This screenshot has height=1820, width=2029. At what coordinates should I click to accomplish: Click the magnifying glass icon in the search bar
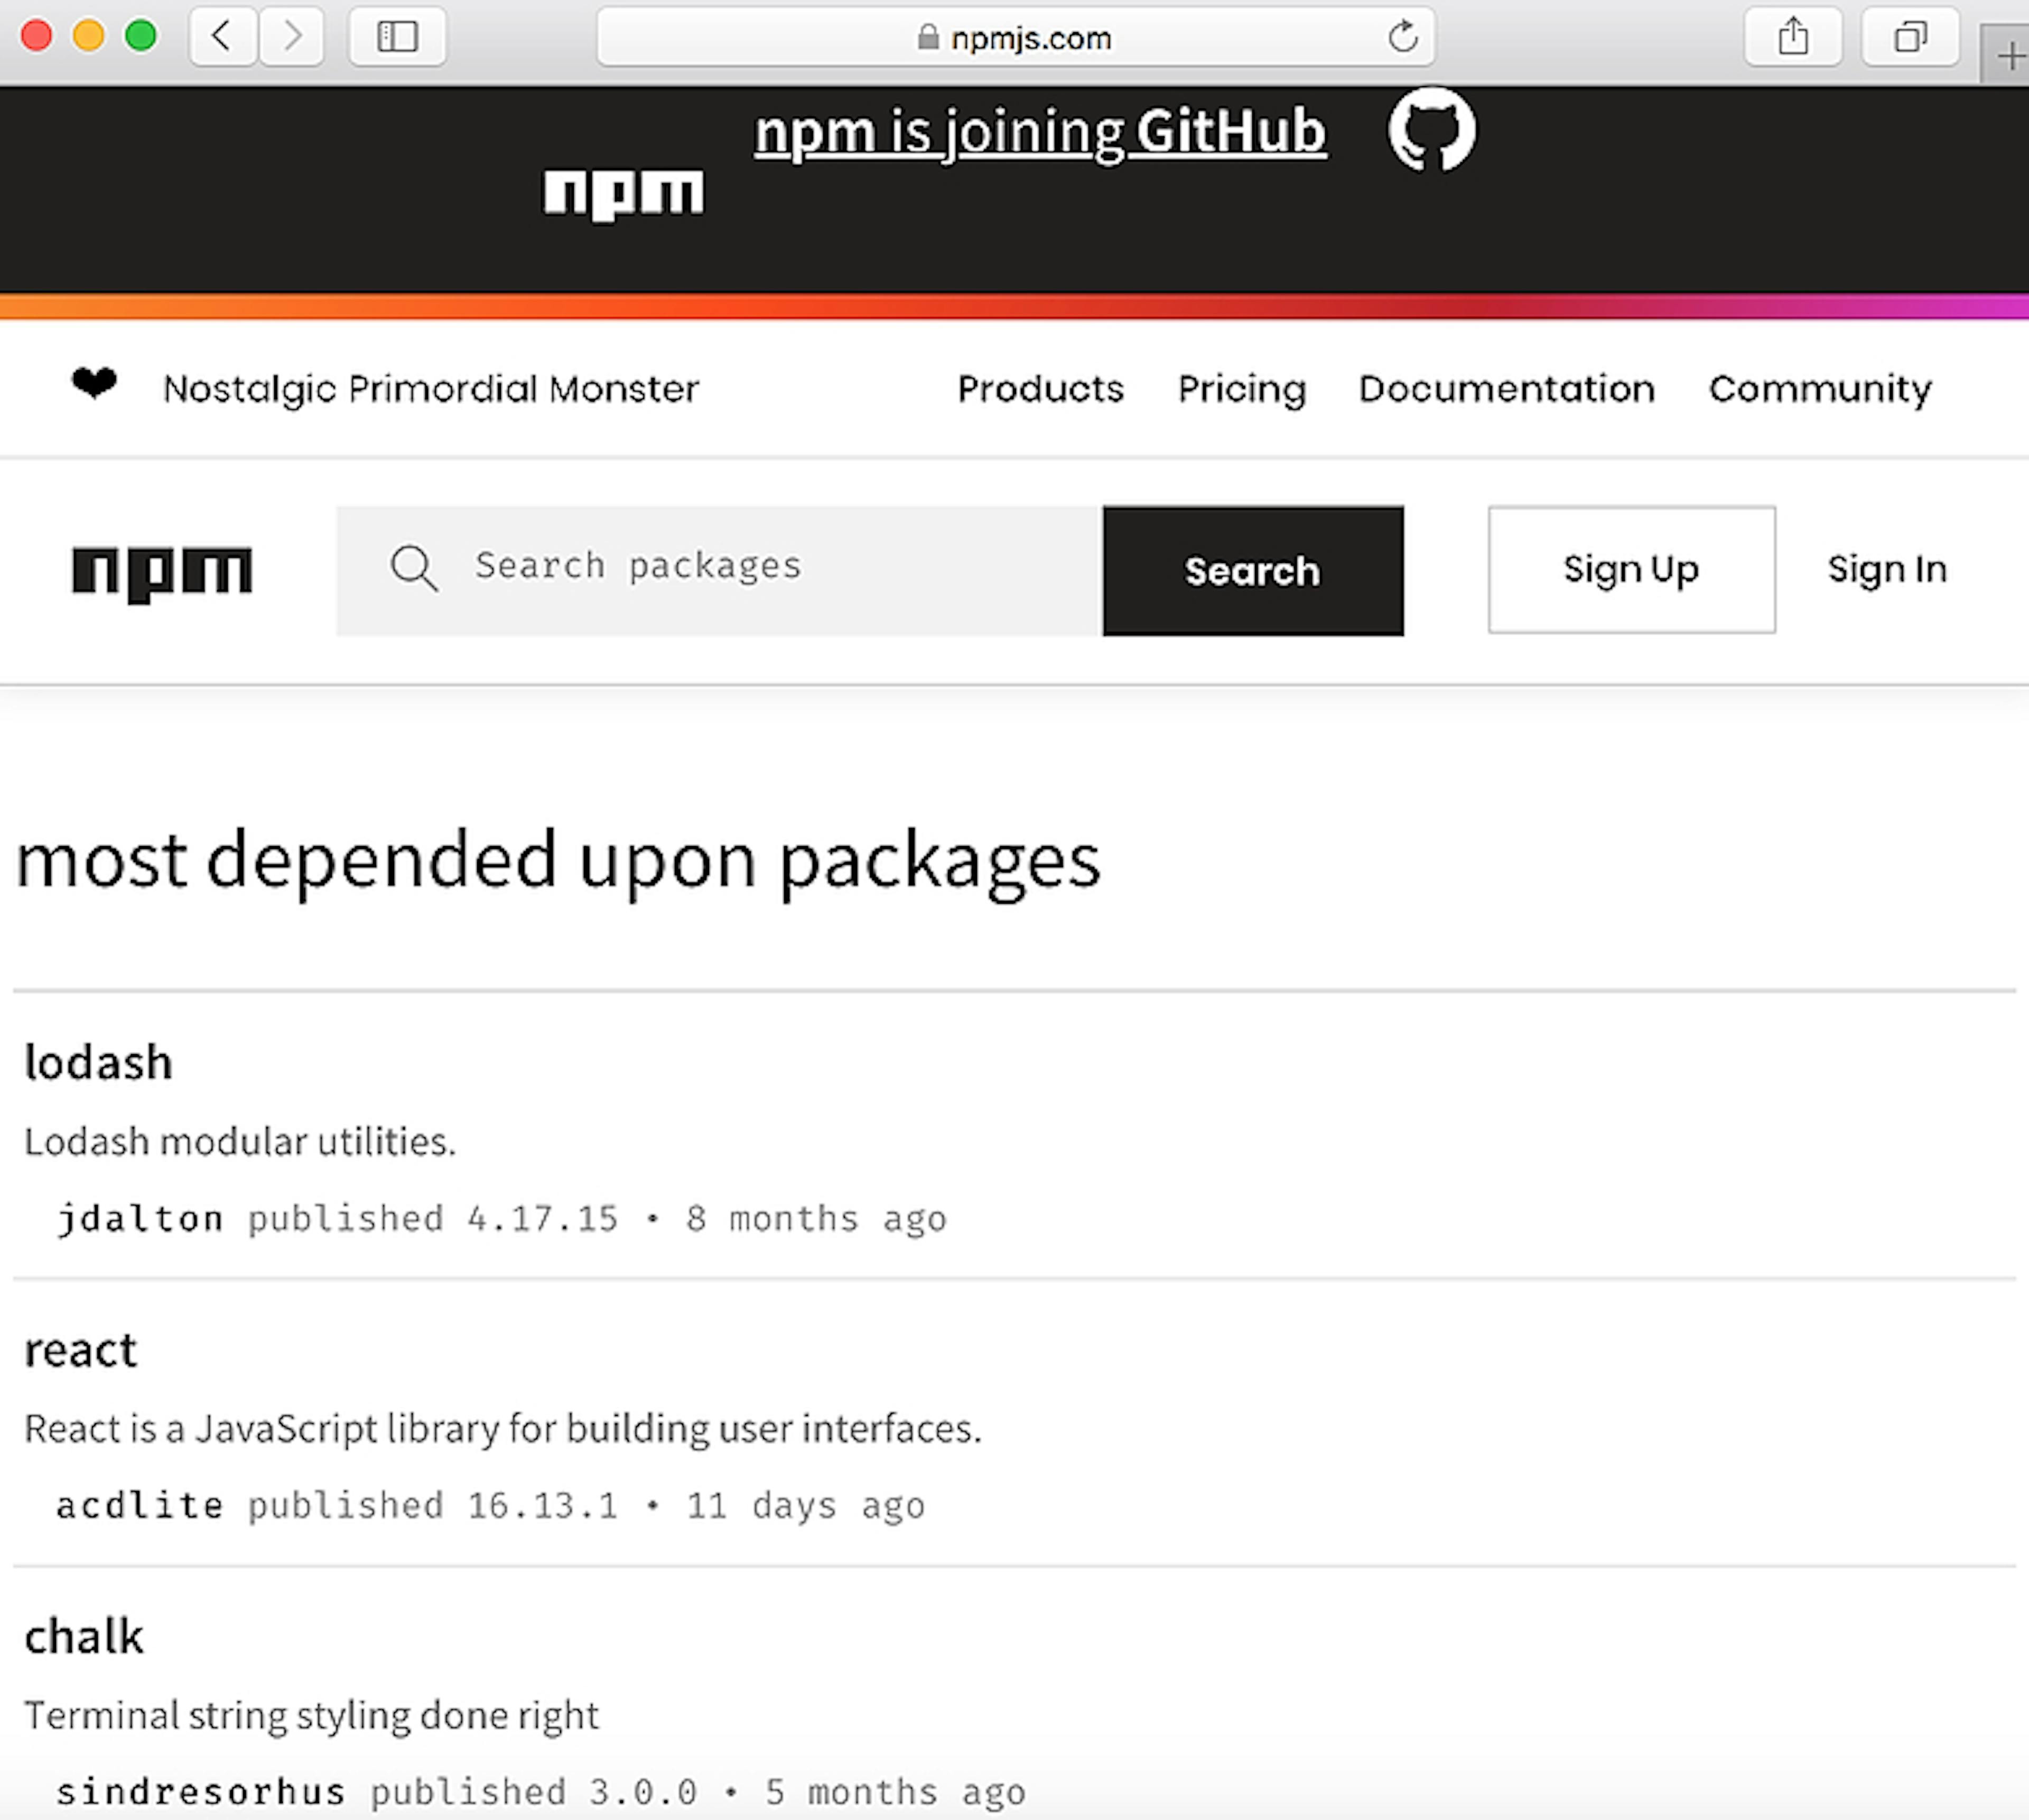coord(413,568)
